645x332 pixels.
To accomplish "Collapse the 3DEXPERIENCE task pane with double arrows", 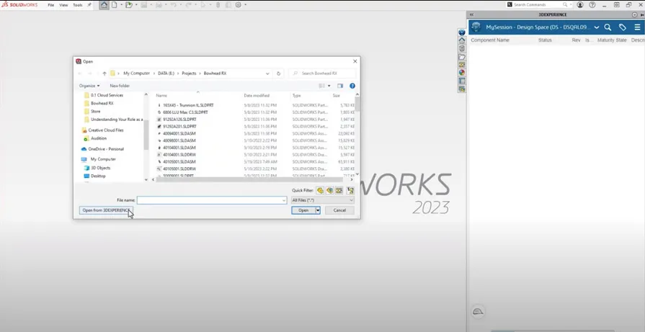I will point(471,14).
